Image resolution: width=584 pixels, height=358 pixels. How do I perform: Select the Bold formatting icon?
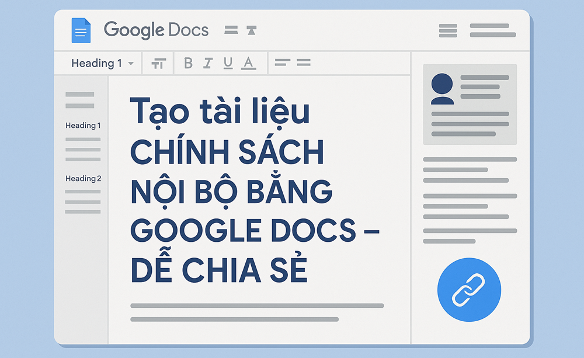pyautogui.click(x=187, y=62)
